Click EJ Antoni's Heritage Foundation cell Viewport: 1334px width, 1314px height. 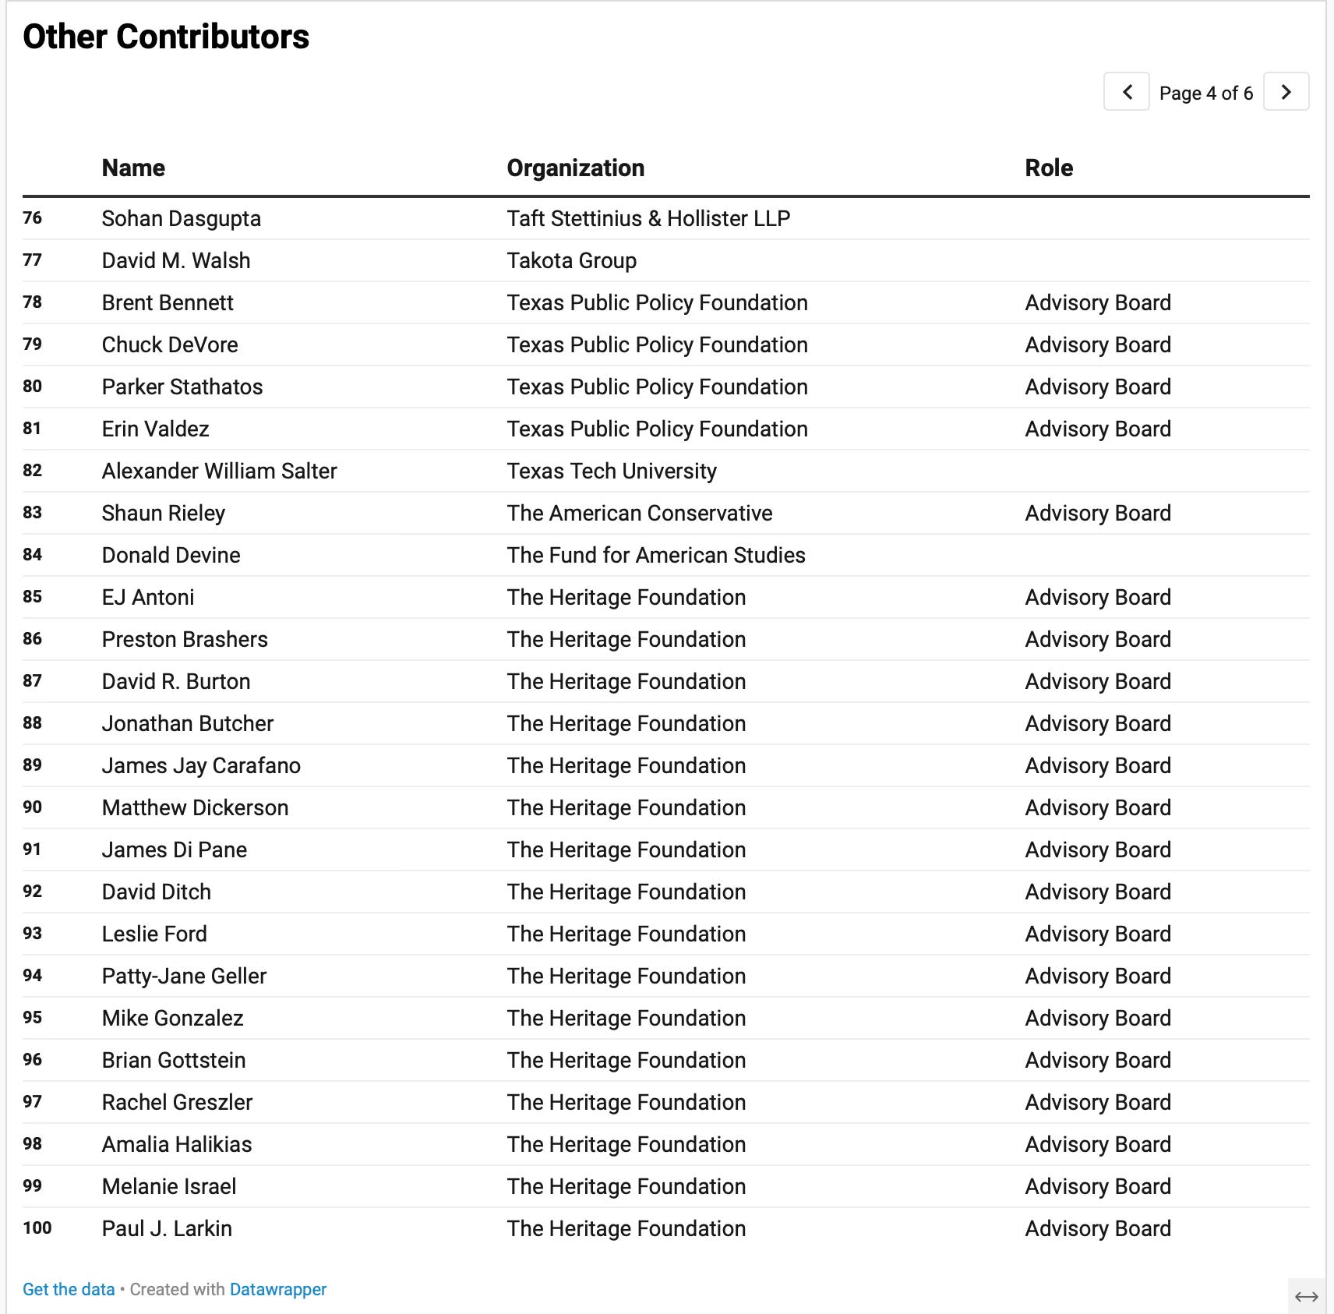tap(626, 597)
